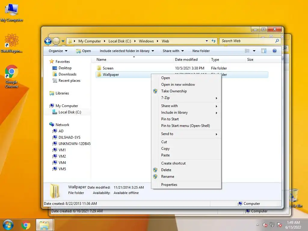Toggle the preview pane button
308x231 pixels.
[263, 51]
